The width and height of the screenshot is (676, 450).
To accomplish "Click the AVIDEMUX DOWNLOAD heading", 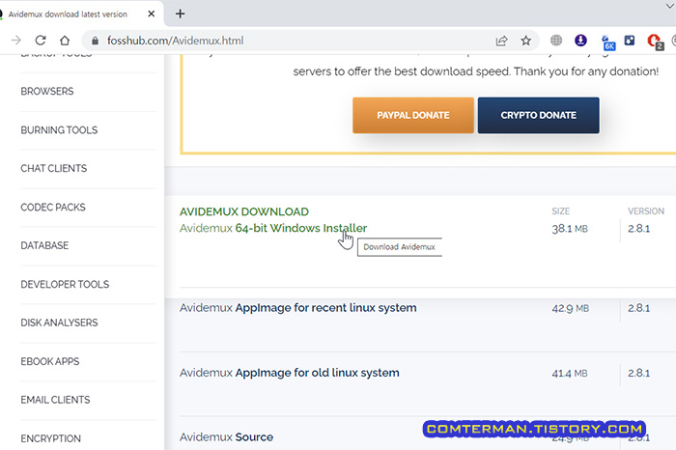I will click(x=244, y=211).
